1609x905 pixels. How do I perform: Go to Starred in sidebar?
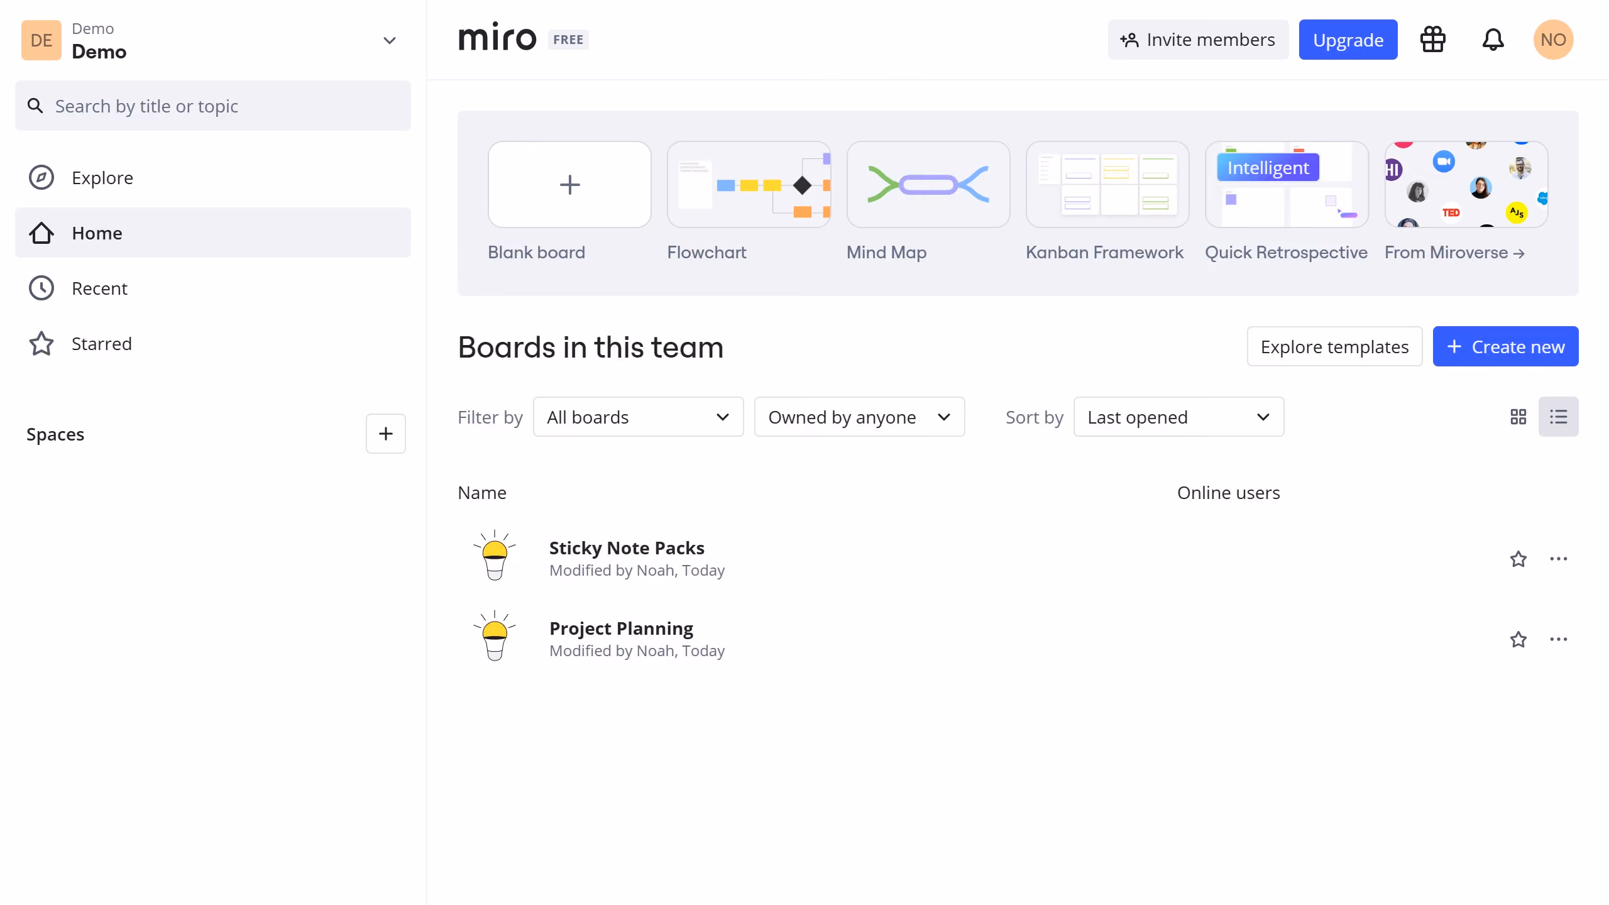tap(213, 343)
